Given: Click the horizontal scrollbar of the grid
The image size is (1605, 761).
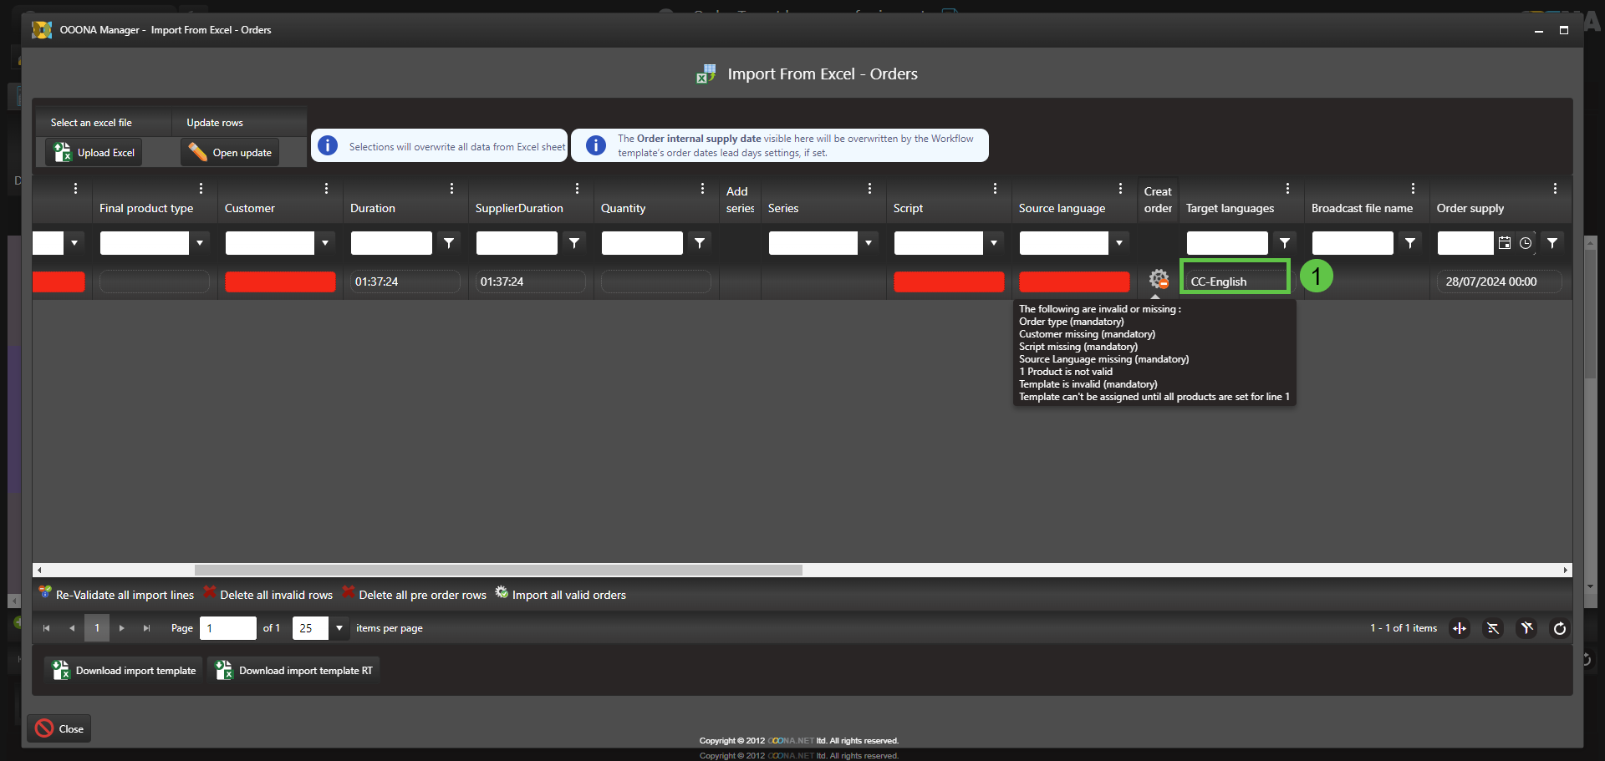Looking at the screenshot, I should (498, 571).
